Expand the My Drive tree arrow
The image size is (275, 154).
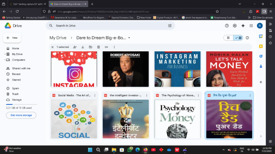[5, 54]
